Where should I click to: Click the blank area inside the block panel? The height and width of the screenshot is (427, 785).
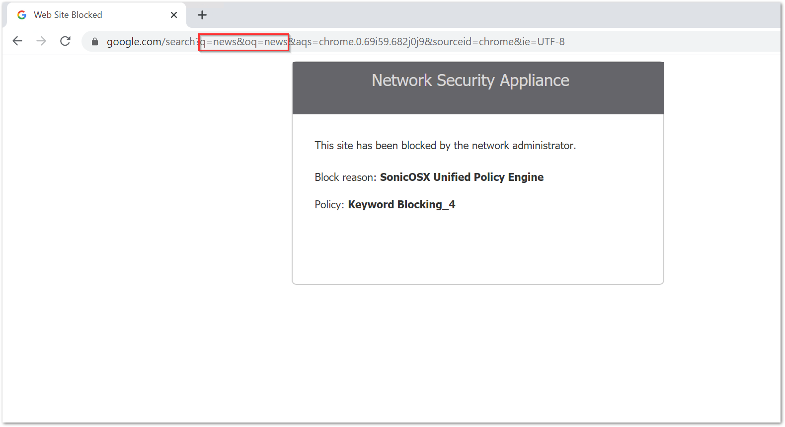pyautogui.click(x=477, y=249)
